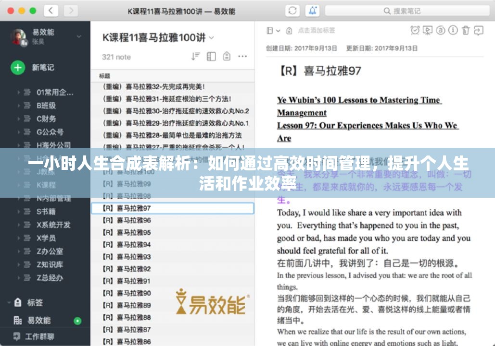Open note 喜马拉雅29 速效救心丸No.1
The height and width of the screenshot is (346, 495).
tap(172, 123)
